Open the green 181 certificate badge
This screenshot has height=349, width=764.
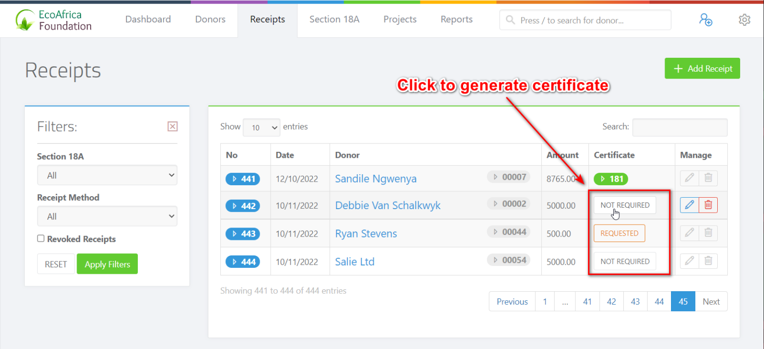[x=610, y=178]
